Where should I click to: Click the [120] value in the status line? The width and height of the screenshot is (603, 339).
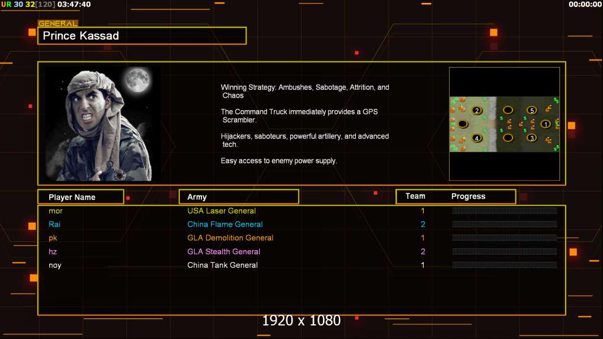(x=45, y=4)
